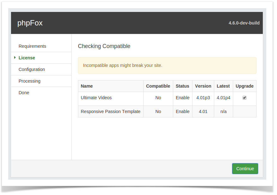Screen dimensions: 277x195
Task: Click the Checking Compatible heading
Action: coord(104,46)
